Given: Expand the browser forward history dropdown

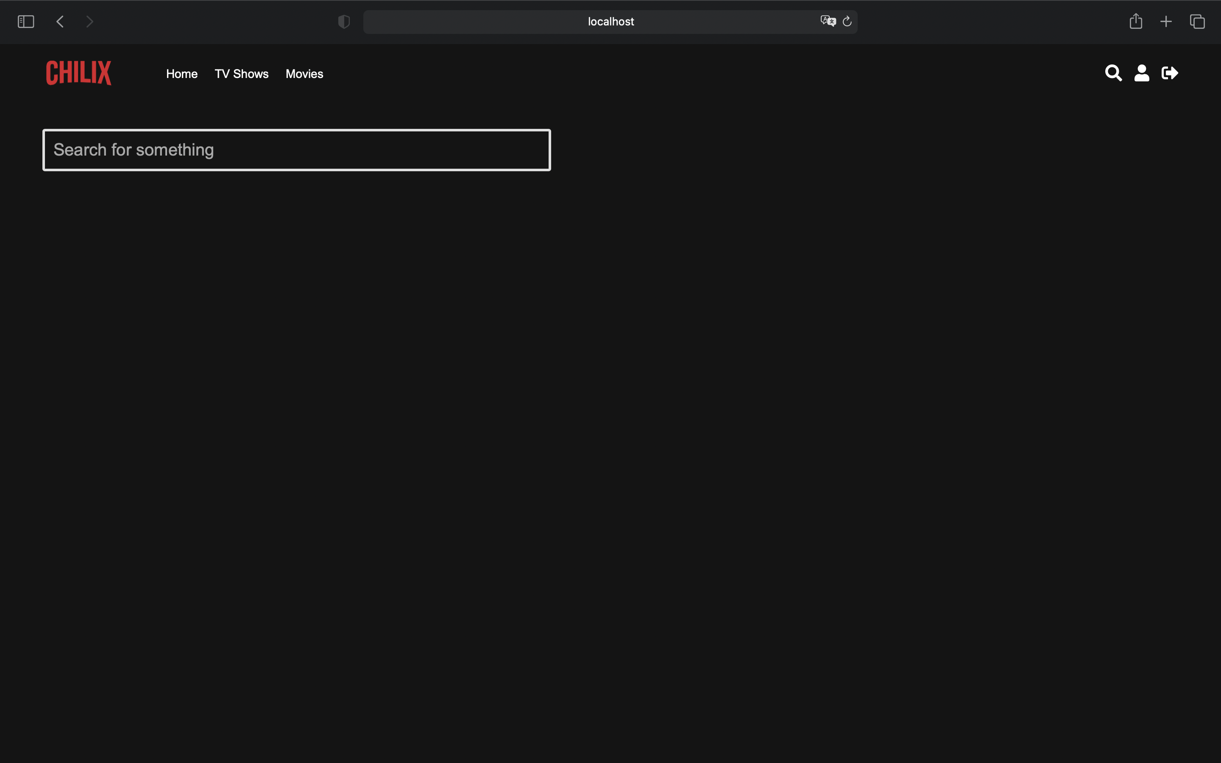Looking at the screenshot, I should [x=89, y=21].
